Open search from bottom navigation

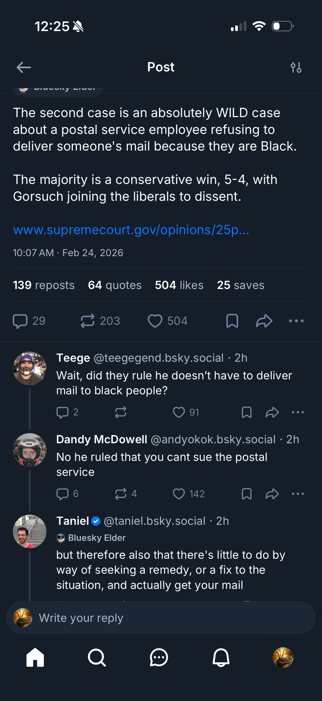tap(97, 658)
